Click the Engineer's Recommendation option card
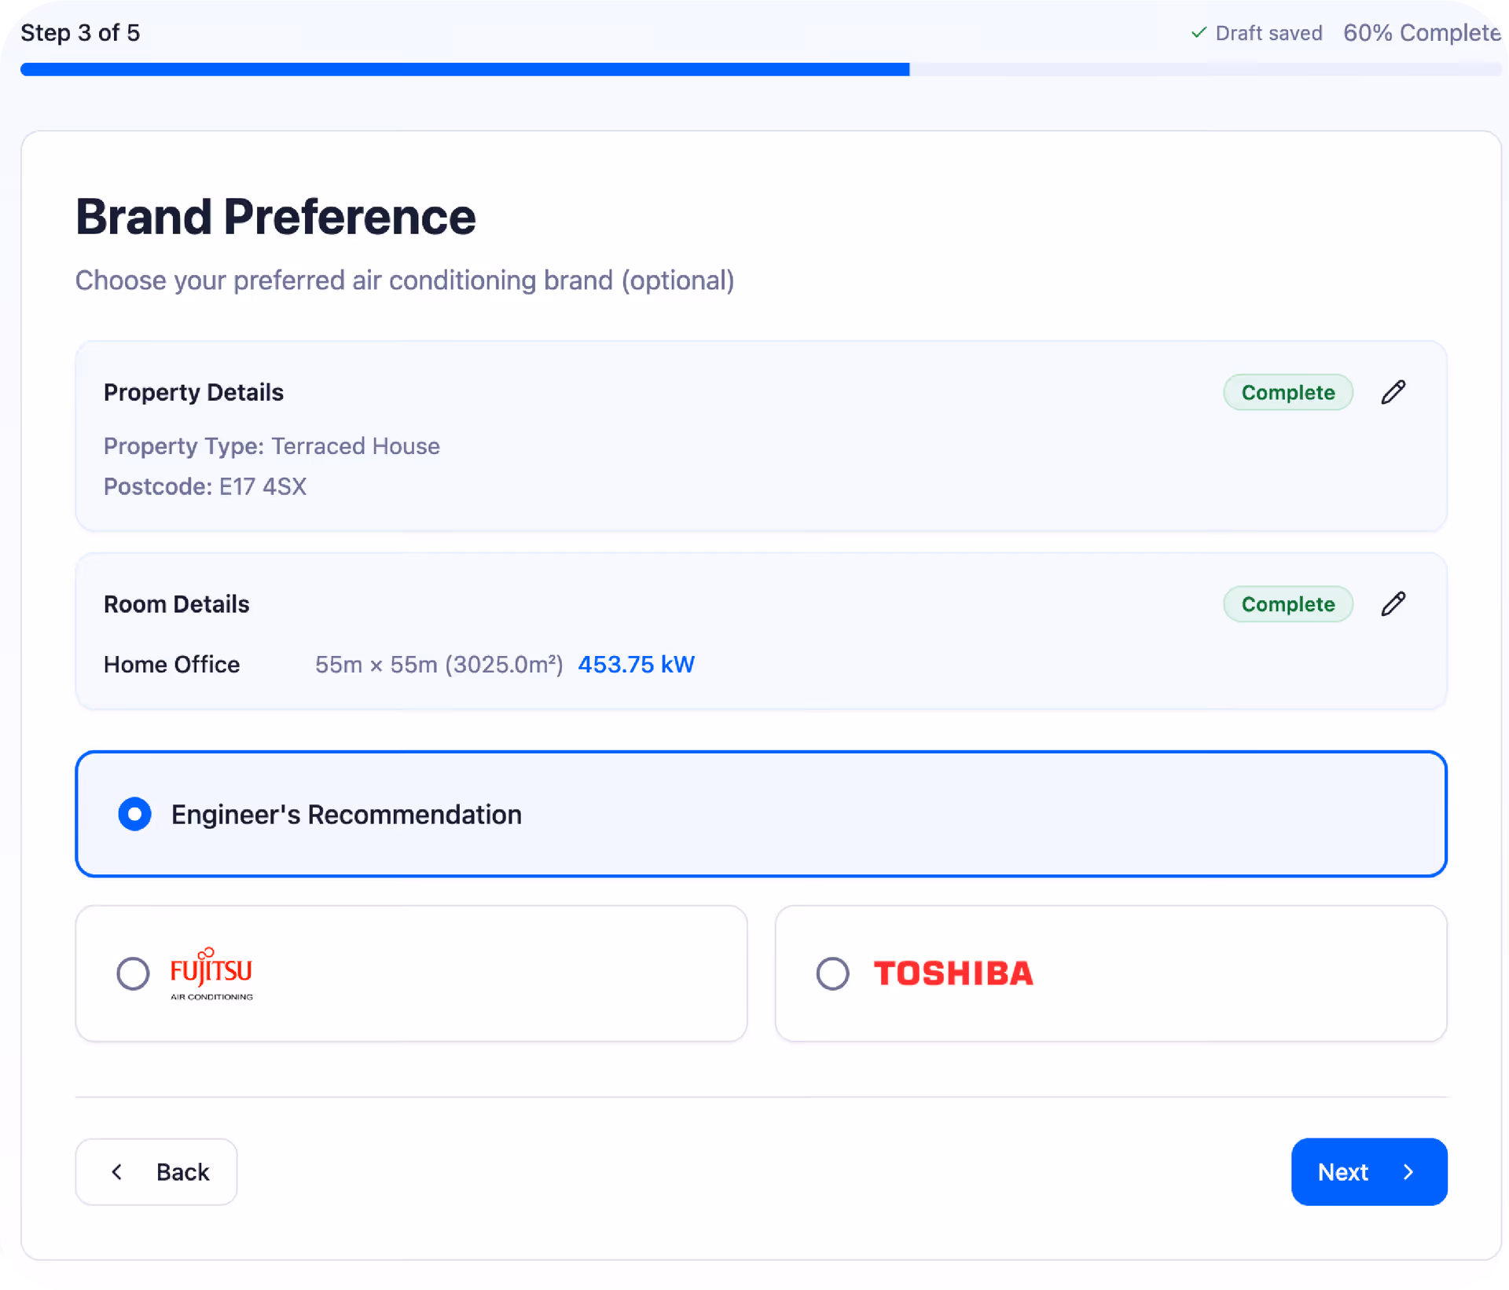The height and width of the screenshot is (1290, 1509). click(x=760, y=814)
